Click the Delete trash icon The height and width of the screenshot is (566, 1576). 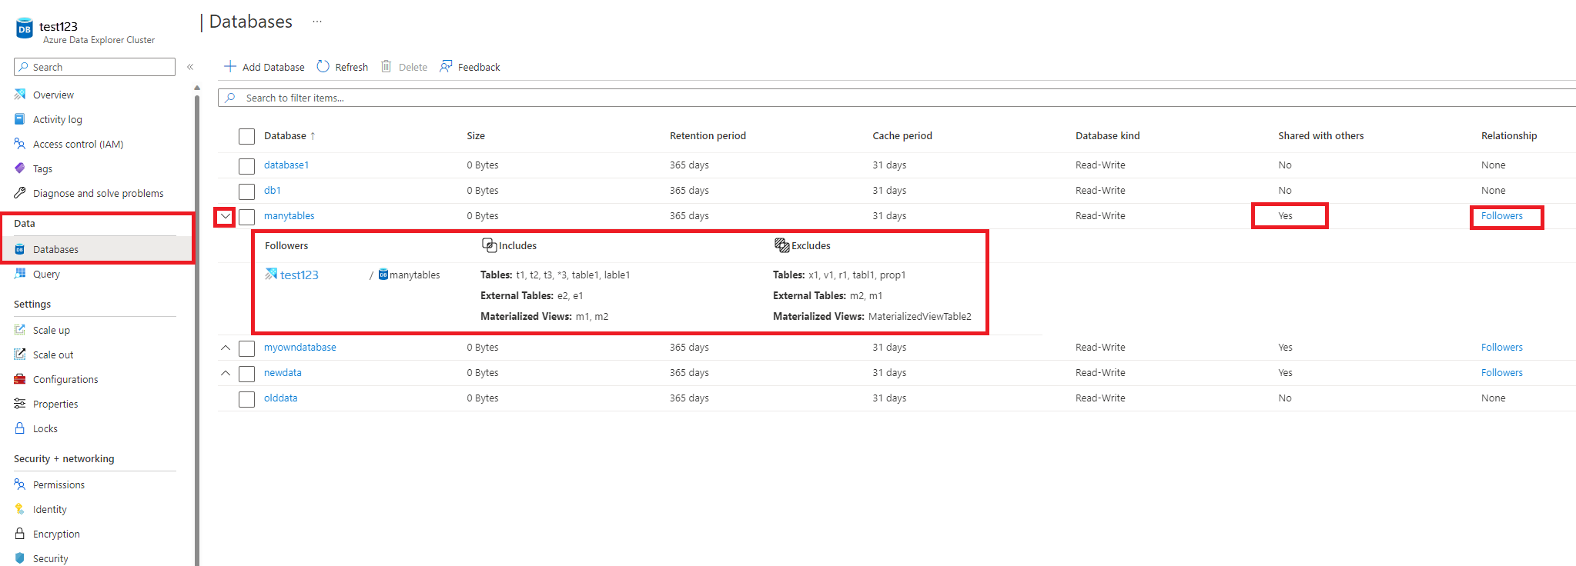(386, 66)
